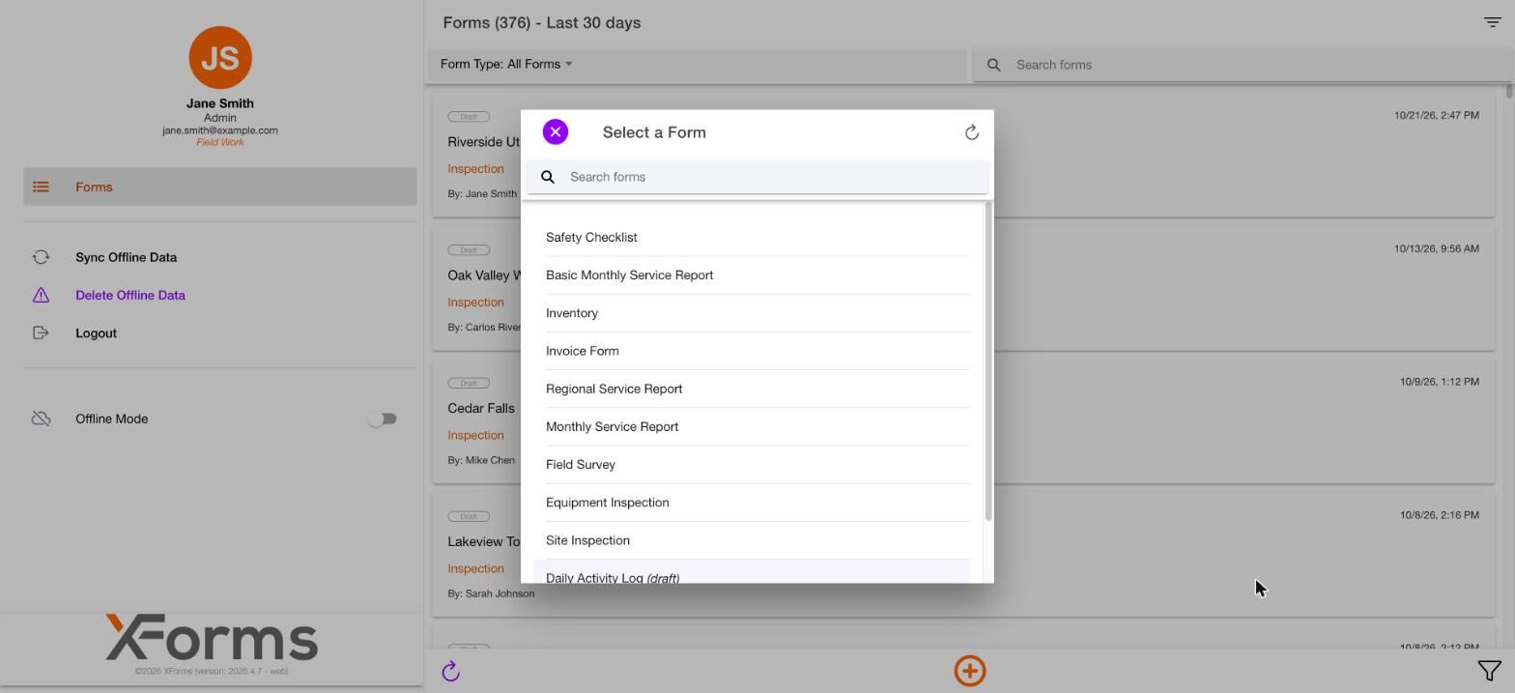Viewport: 1515px width, 693px height.
Task: Click the main list scrollbar
Action: point(1509,92)
